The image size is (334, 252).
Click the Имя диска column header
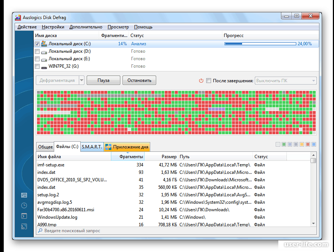(x=66, y=36)
